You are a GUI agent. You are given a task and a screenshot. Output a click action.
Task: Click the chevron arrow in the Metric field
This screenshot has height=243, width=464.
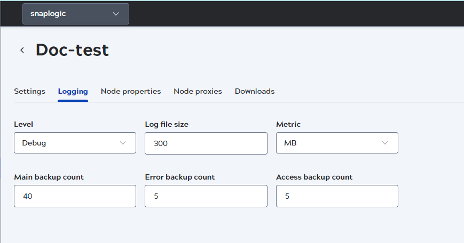pyautogui.click(x=385, y=143)
